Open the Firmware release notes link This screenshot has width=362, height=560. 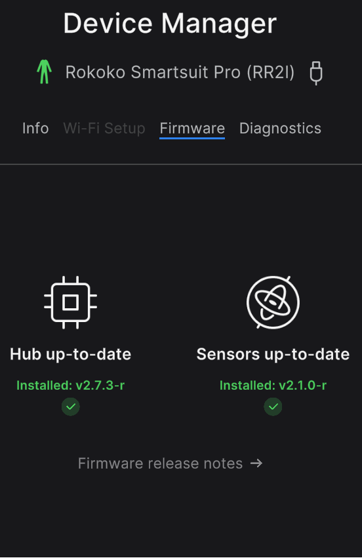point(160,463)
